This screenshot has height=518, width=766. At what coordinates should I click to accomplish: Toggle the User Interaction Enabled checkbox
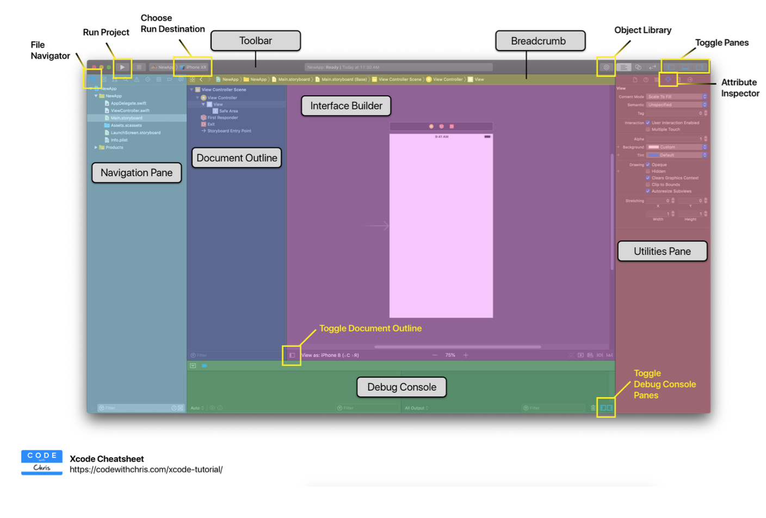pyautogui.click(x=648, y=123)
